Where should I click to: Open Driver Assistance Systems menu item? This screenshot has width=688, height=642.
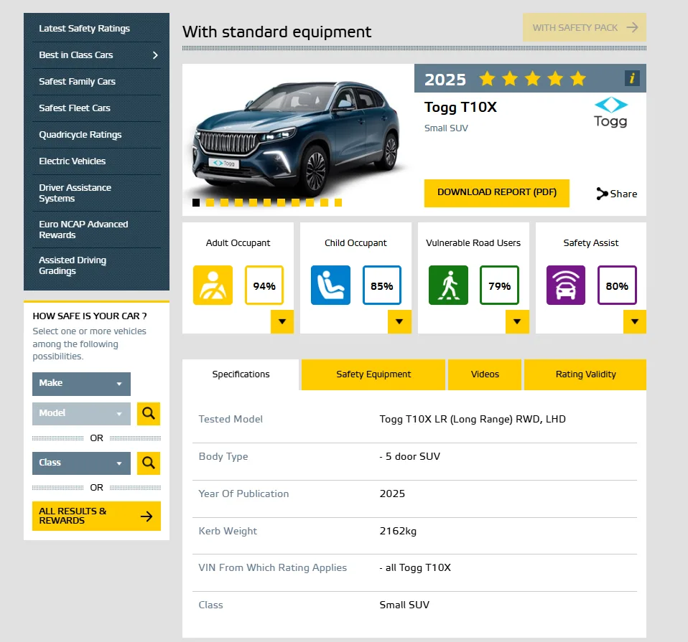75,193
